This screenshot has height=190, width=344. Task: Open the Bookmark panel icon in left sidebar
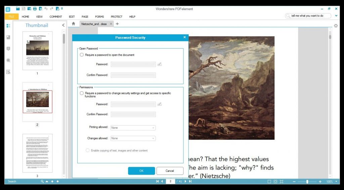point(8,37)
